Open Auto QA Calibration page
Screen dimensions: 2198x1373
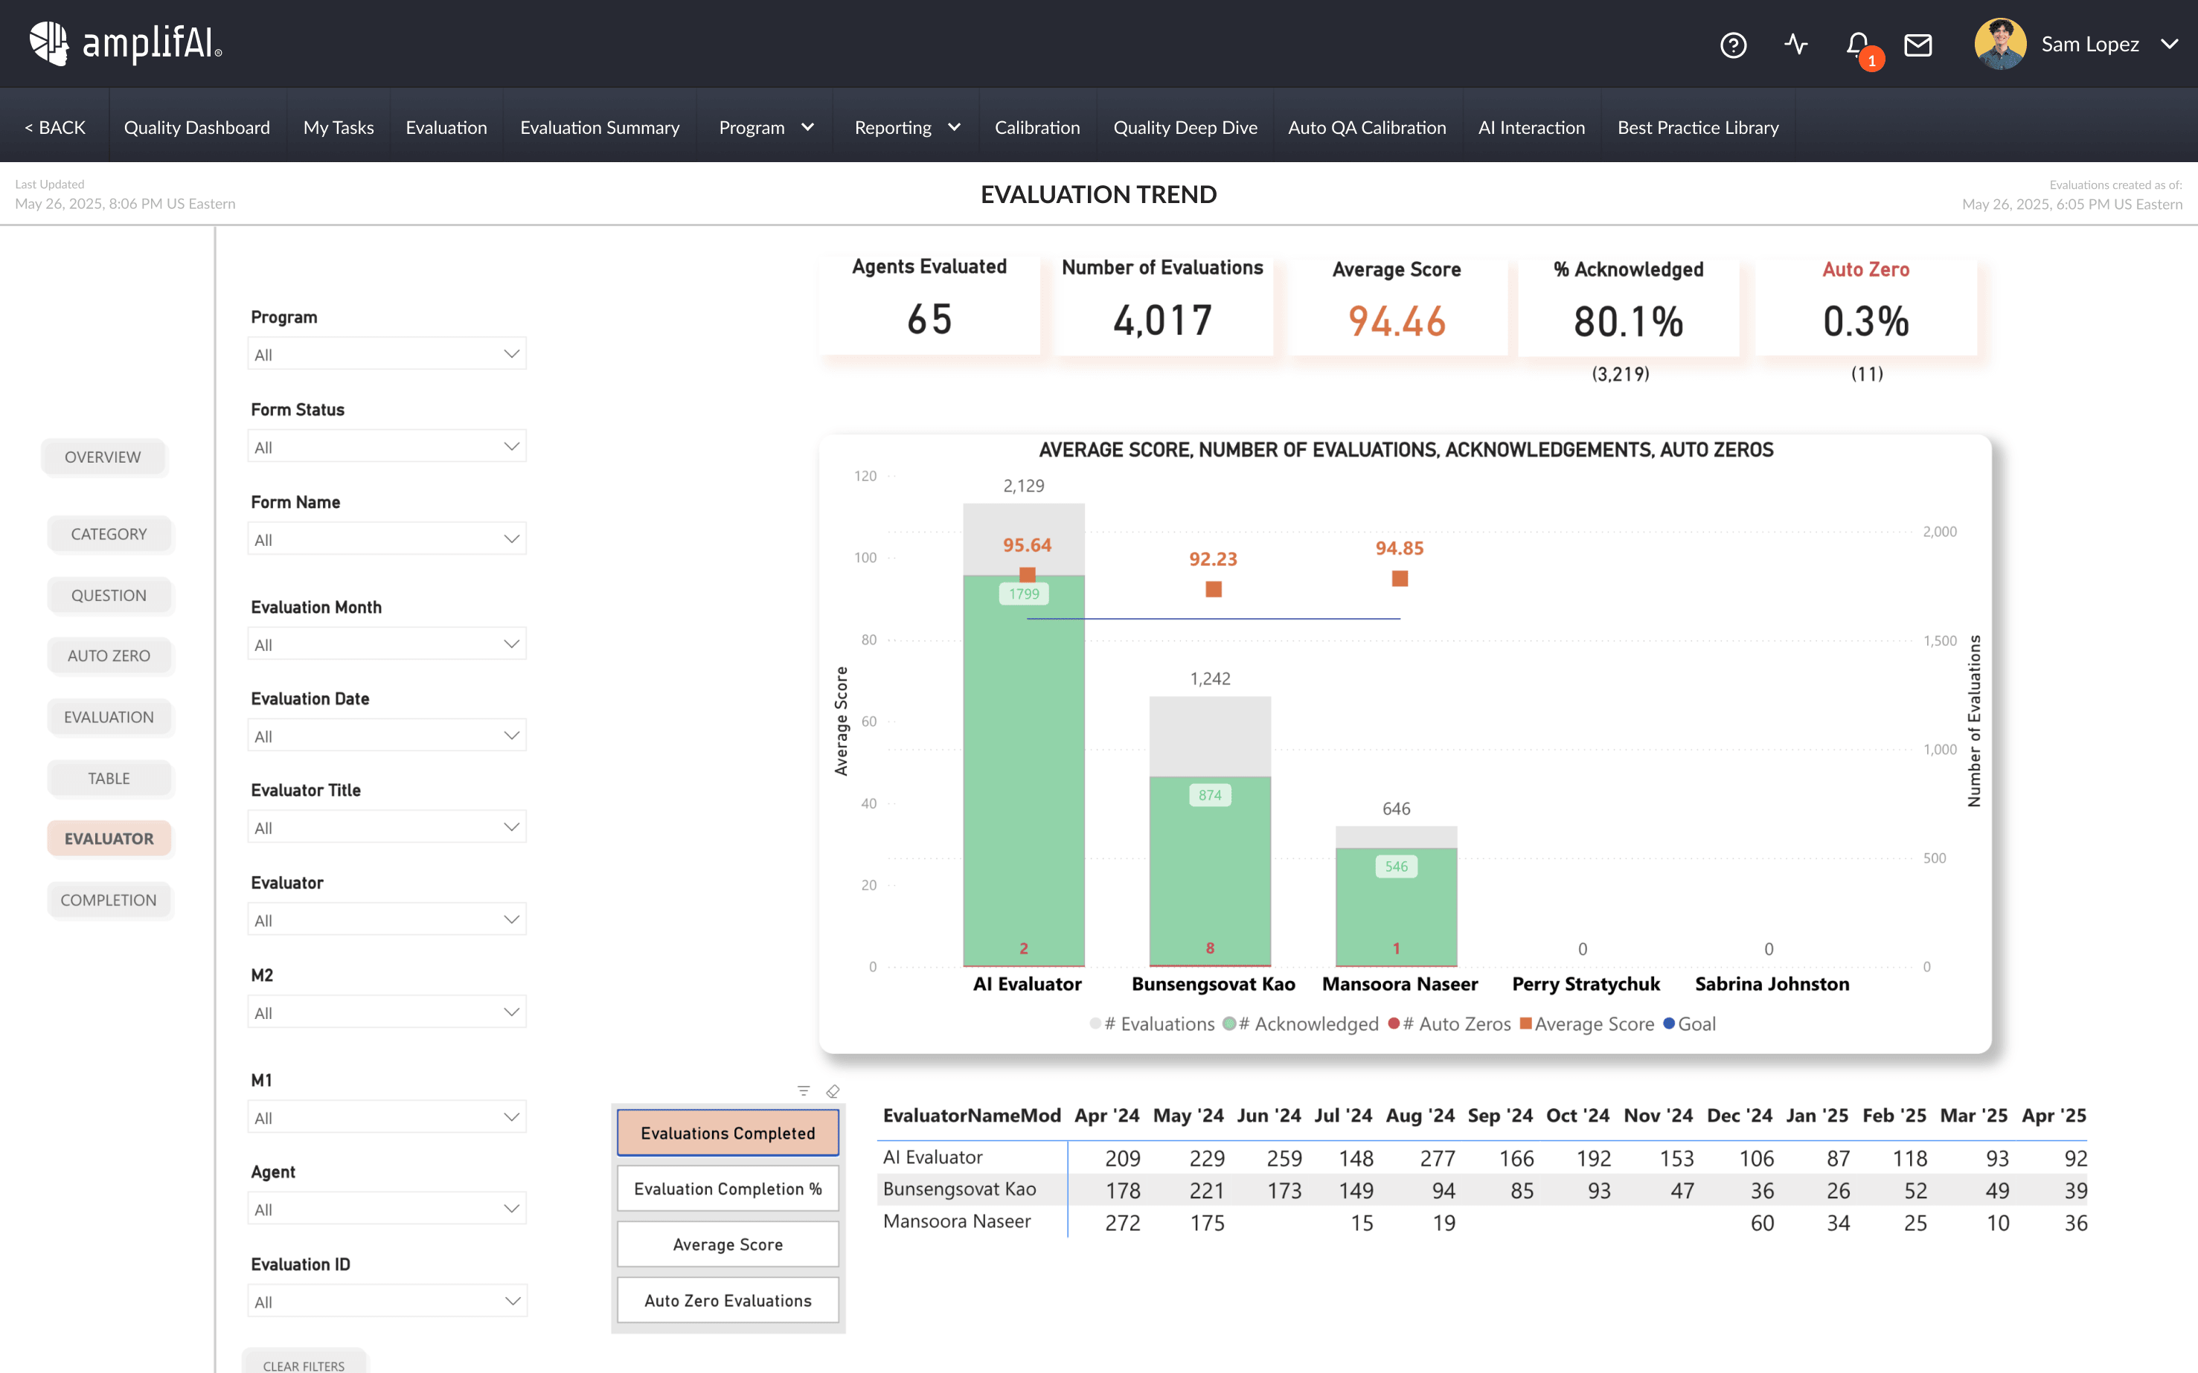(x=1367, y=127)
